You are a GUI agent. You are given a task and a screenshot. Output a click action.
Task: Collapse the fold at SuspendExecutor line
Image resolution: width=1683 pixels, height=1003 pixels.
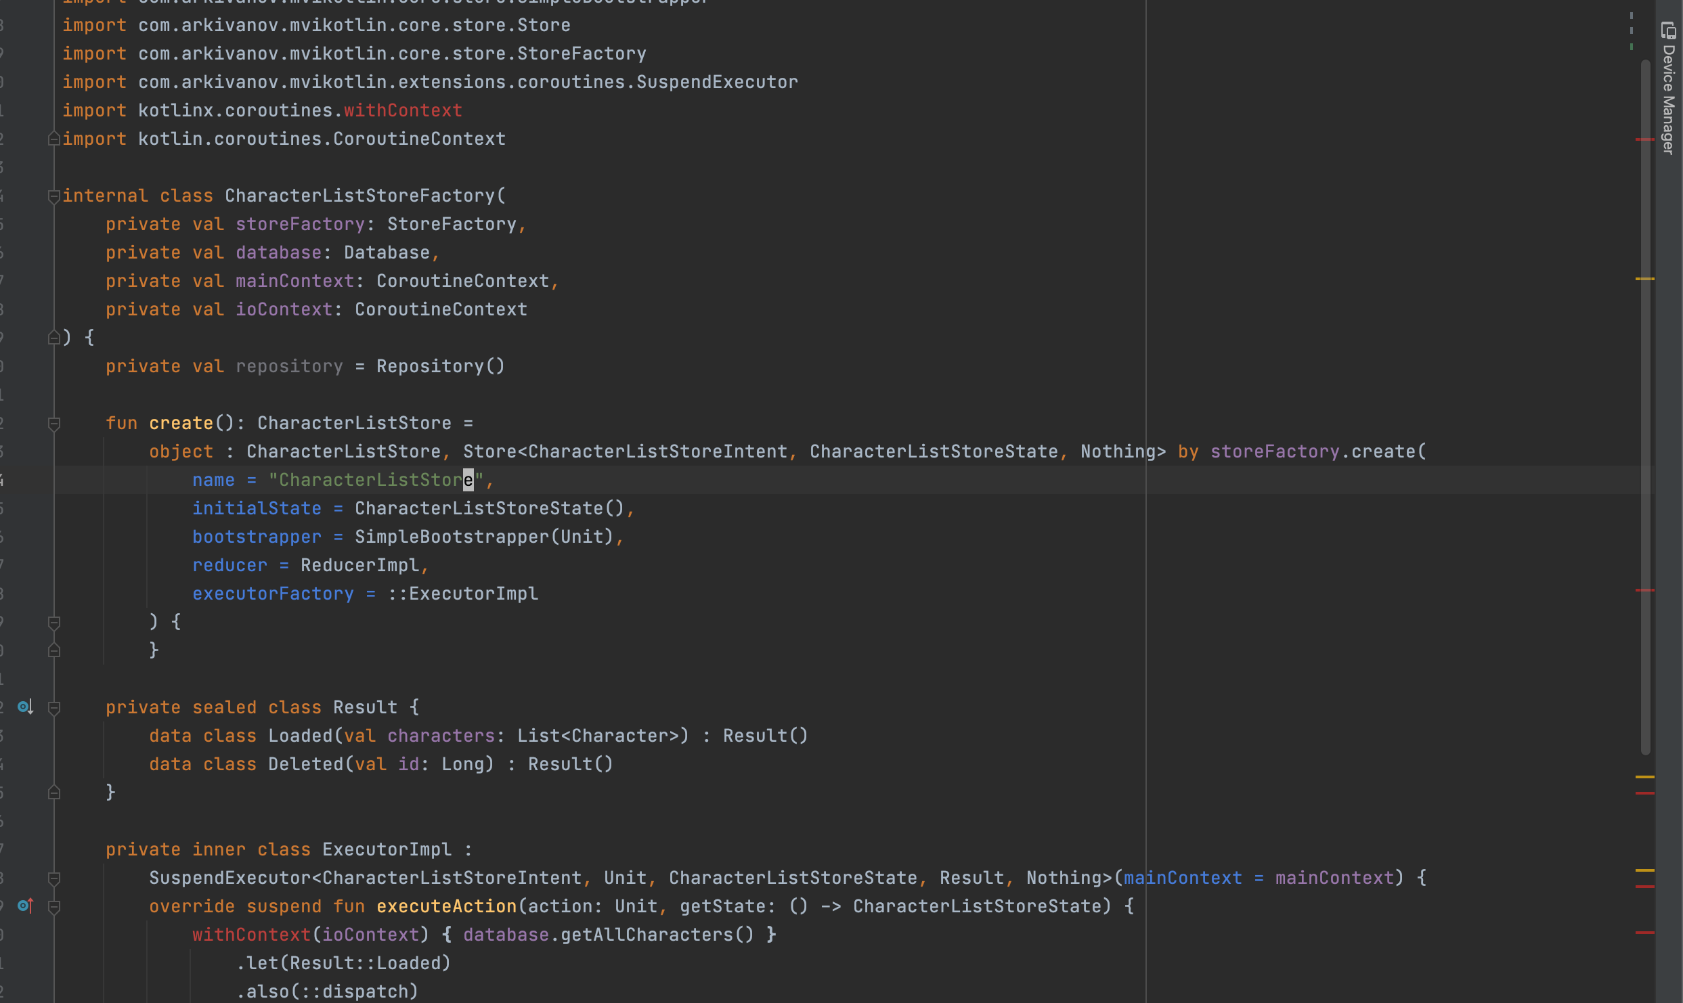point(54,878)
